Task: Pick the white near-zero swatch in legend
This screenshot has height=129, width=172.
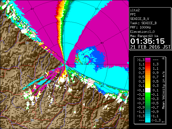Action: pyautogui.click(x=148, y=90)
